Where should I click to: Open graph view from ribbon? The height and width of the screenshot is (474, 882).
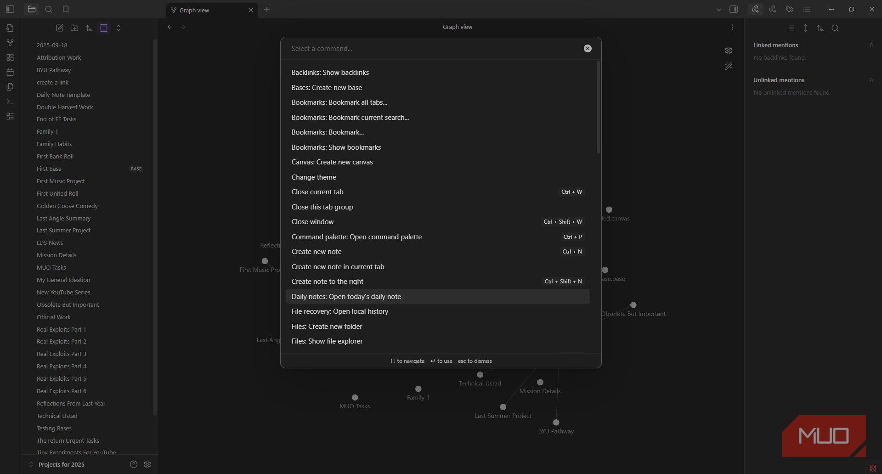pyautogui.click(x=10, y=43)
